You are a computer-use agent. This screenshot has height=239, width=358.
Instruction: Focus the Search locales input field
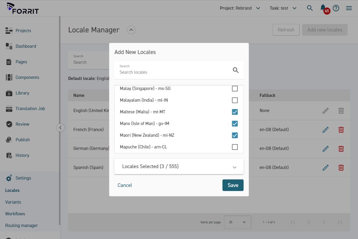pyautogui.click(x=173, y=72)
